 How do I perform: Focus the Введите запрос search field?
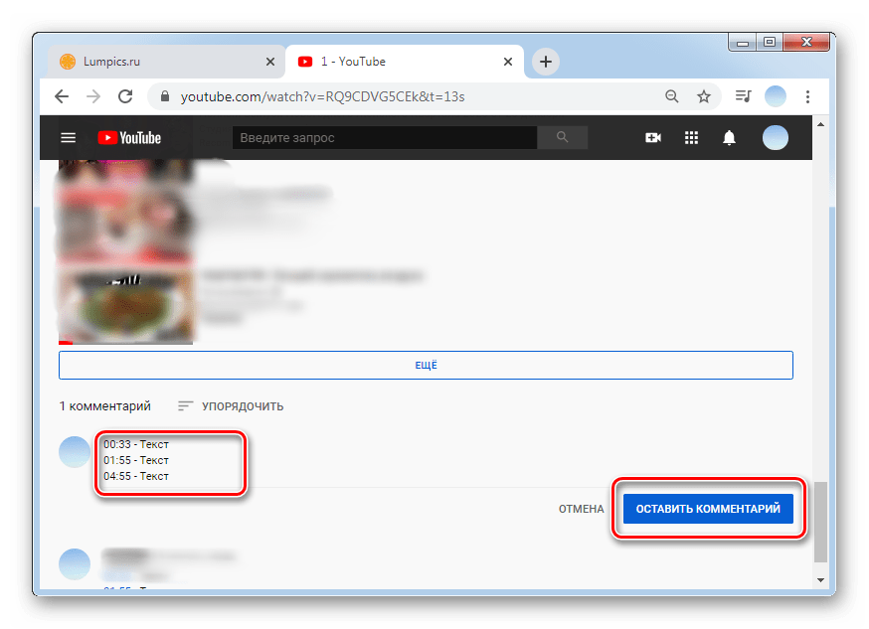pyautogui.click(x=384, y=138)
